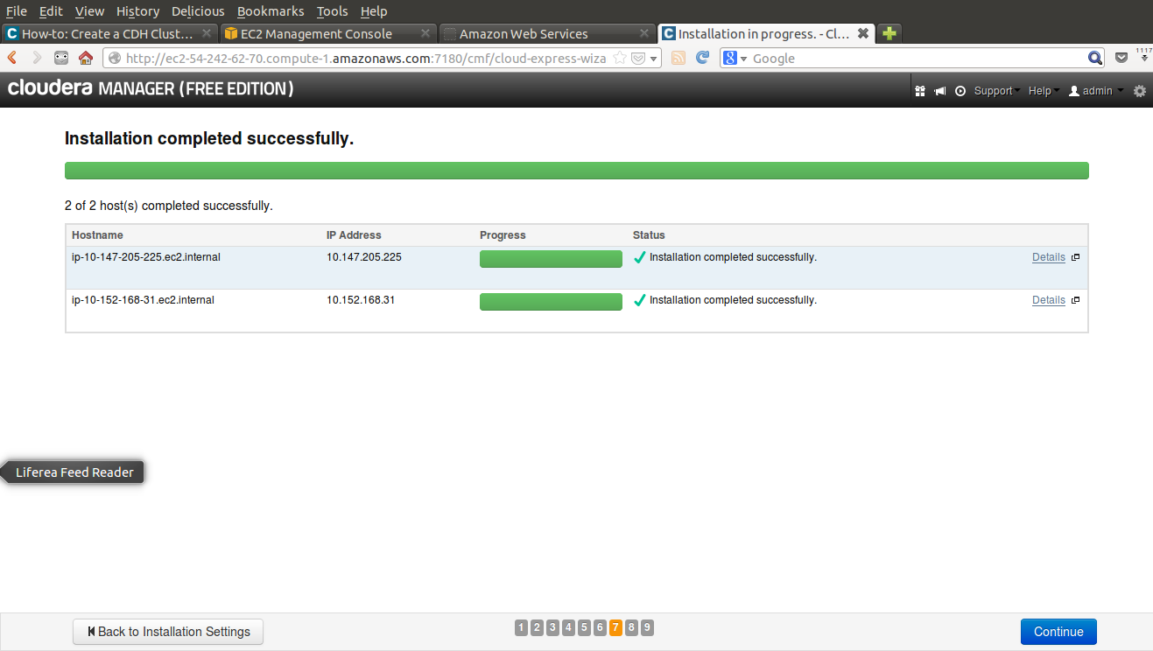This screenshot has height=651, width=1153.
Task: Click the browser forward arrow
Action: [x=37, y=58]
